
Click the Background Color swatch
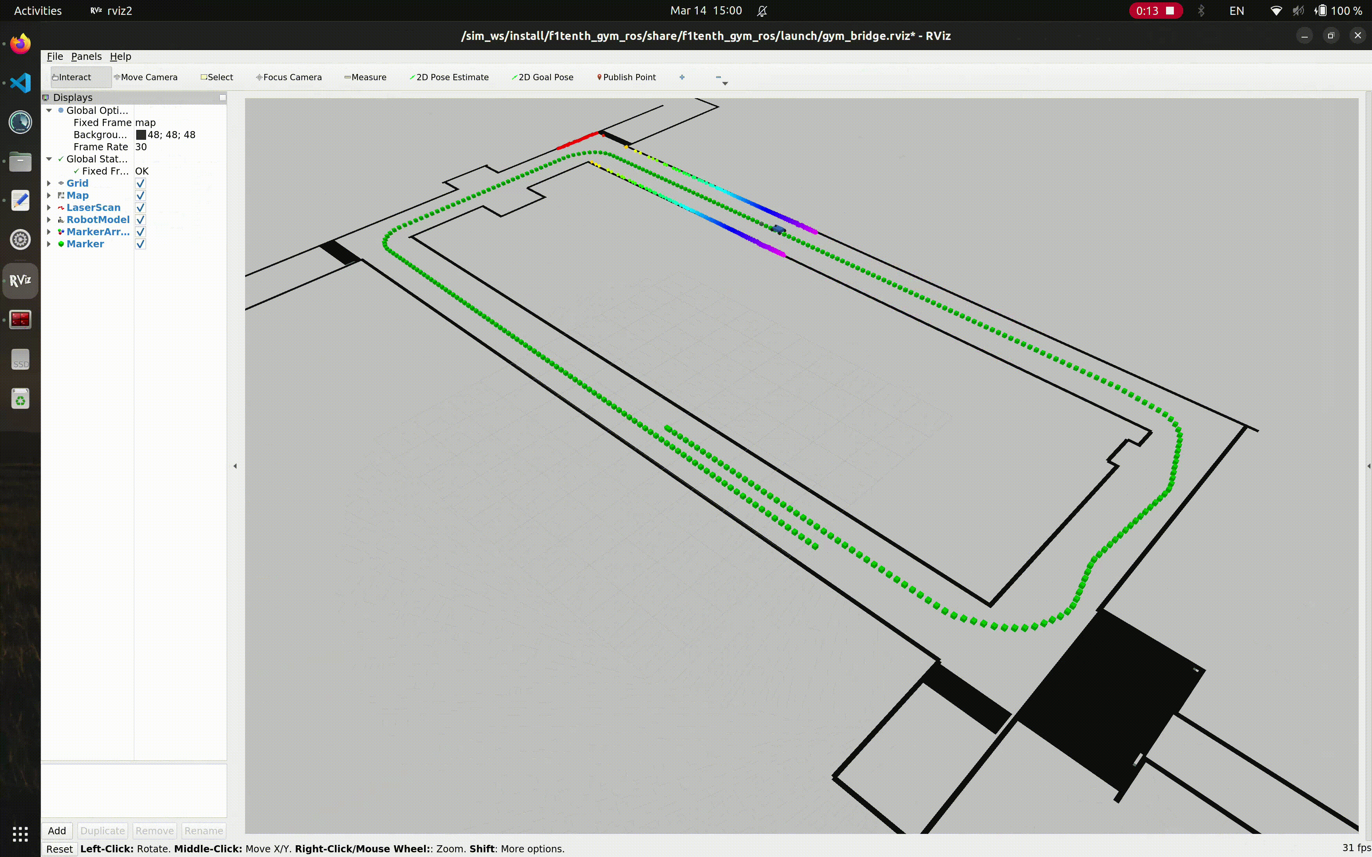click(141, 135)
